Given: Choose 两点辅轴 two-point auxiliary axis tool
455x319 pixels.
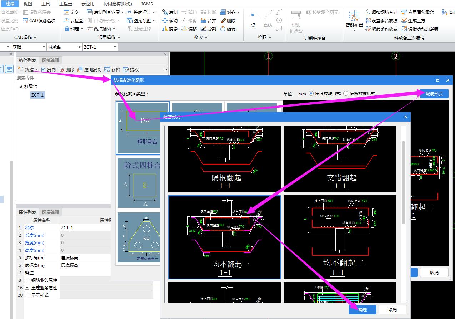Looking at the screenshot, I should pyautogui.click(x=101, y=29).
